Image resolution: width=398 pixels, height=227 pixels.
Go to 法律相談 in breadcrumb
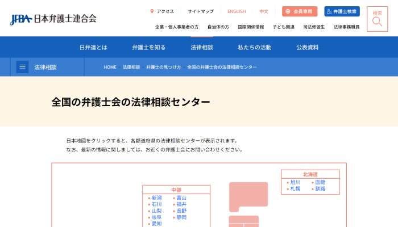131,67
